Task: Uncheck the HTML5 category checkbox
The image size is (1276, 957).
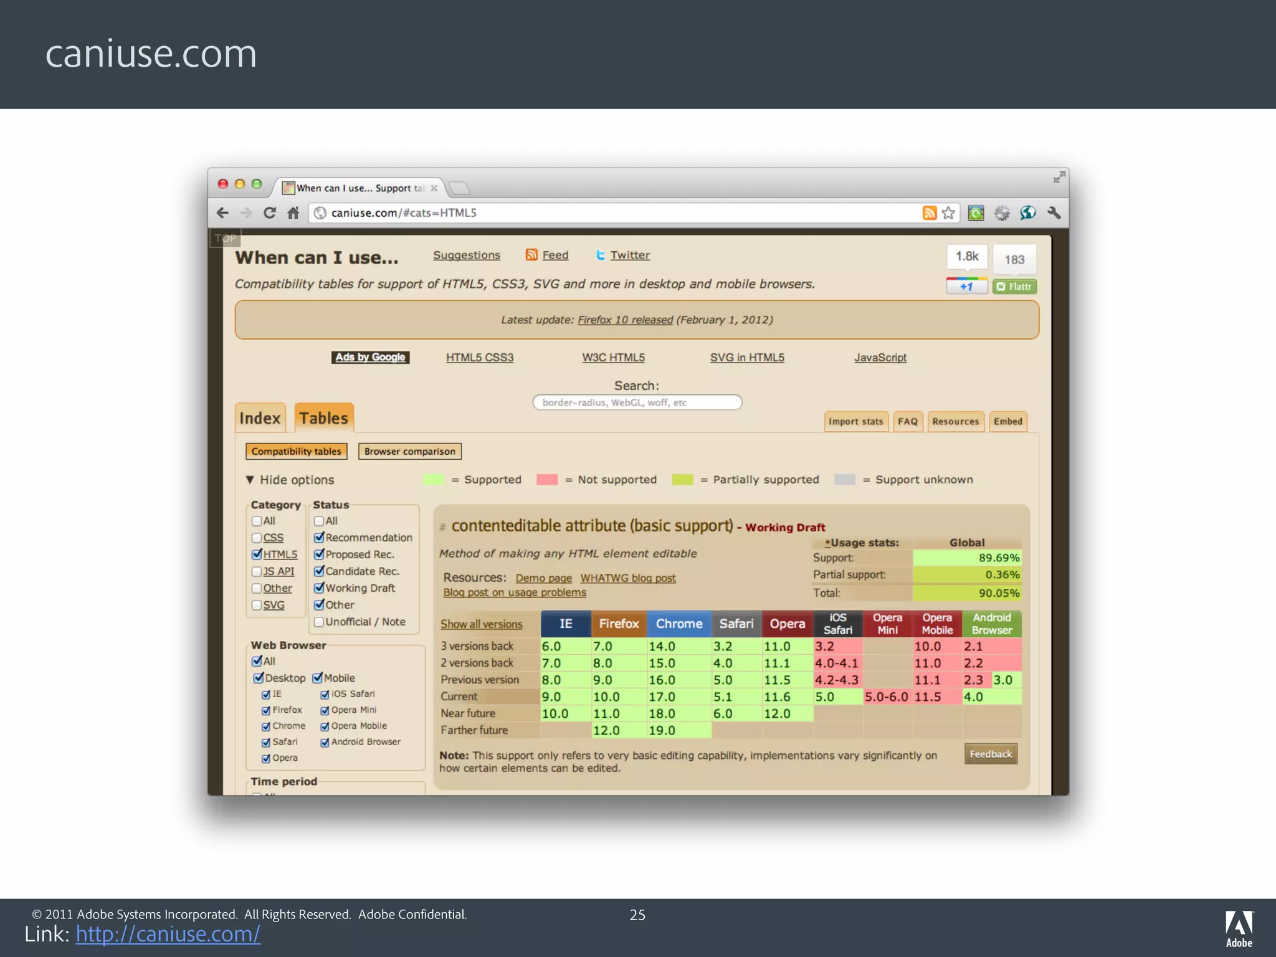Action: 257,555
